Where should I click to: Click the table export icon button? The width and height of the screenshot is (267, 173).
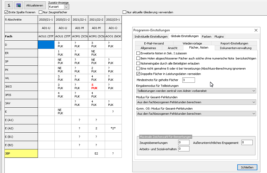[18, 5]
